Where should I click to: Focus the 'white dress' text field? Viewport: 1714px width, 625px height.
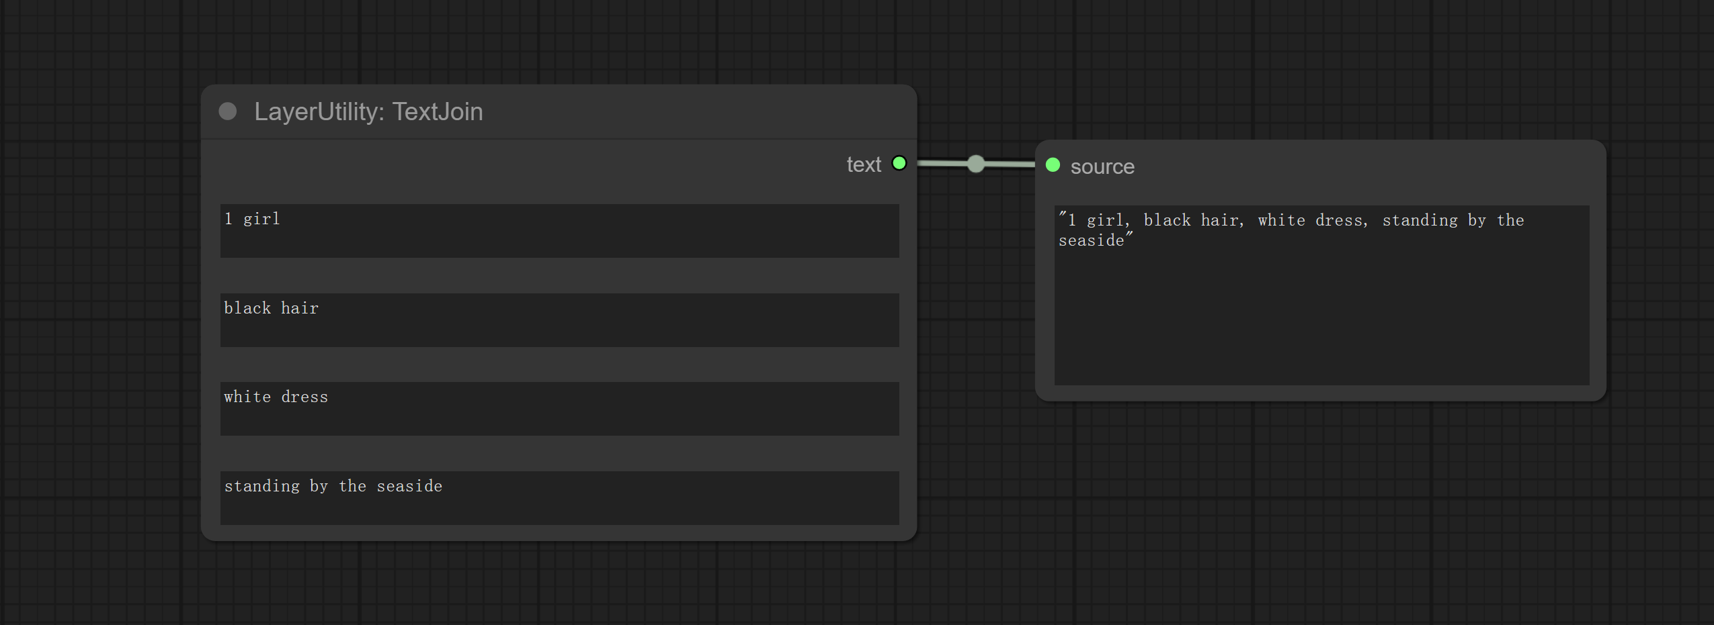560,409
